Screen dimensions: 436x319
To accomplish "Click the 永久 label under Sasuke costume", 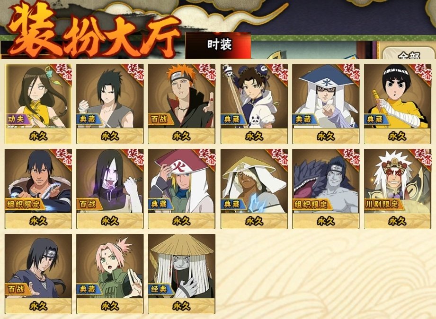I will 110,136.
